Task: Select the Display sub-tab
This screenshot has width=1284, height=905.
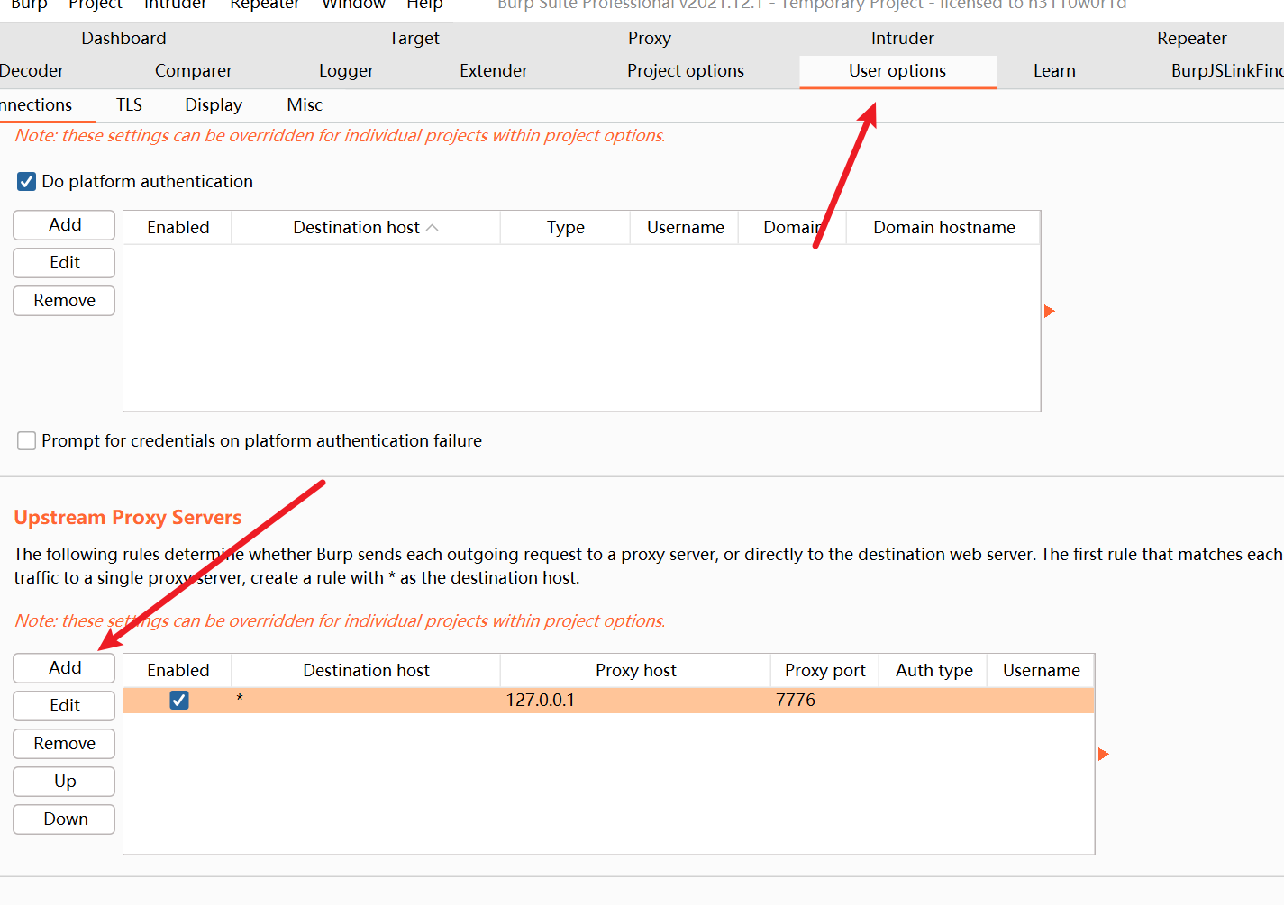Action: (x=214, y=104)
